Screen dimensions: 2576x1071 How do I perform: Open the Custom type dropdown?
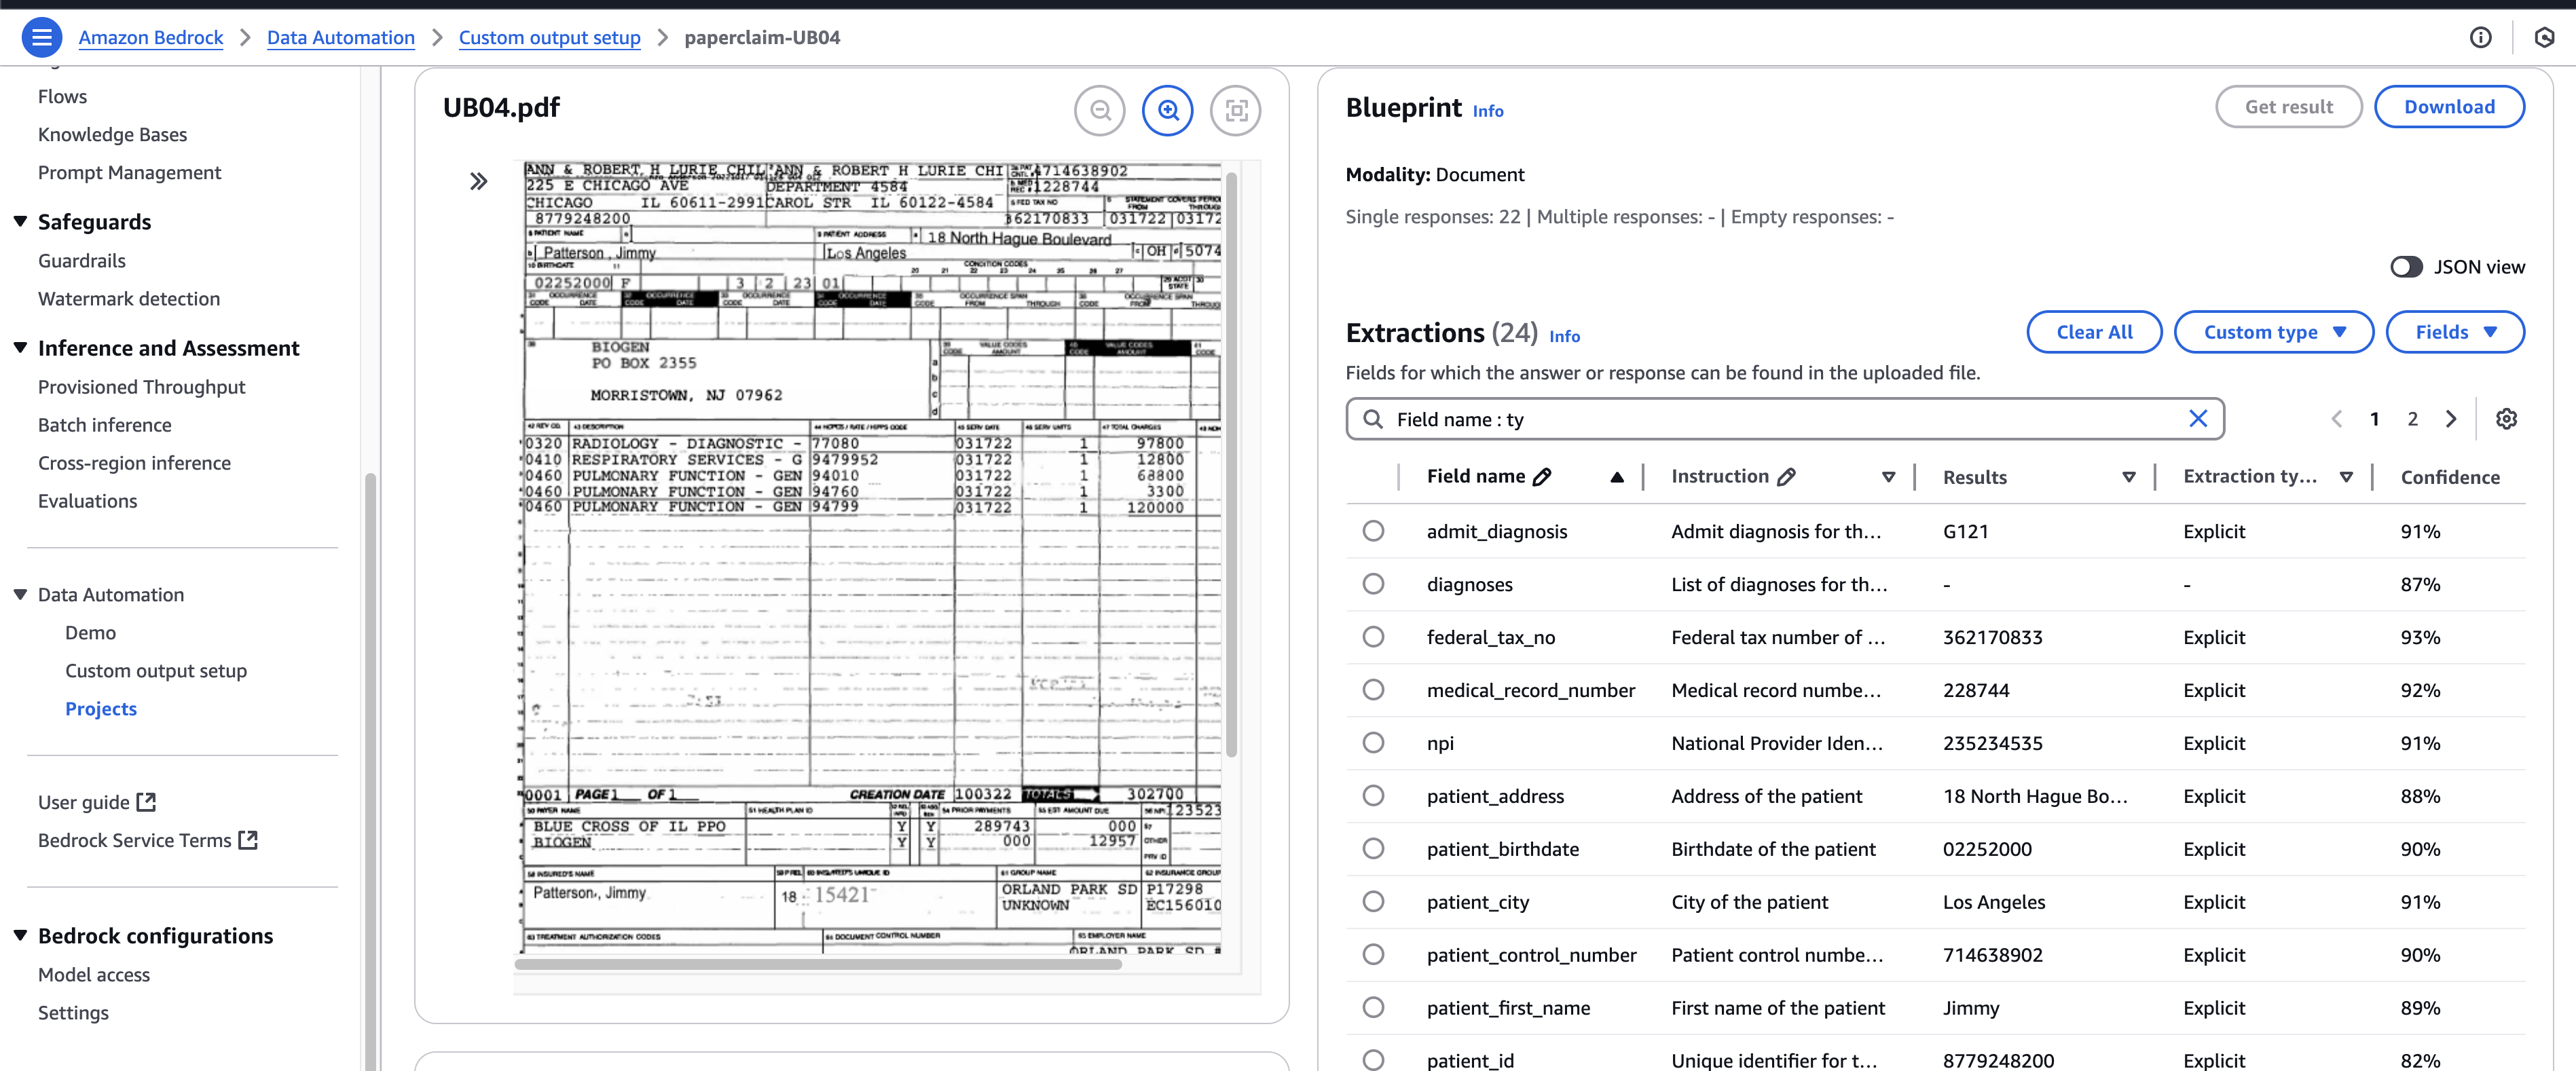(x=2274, y=331)
